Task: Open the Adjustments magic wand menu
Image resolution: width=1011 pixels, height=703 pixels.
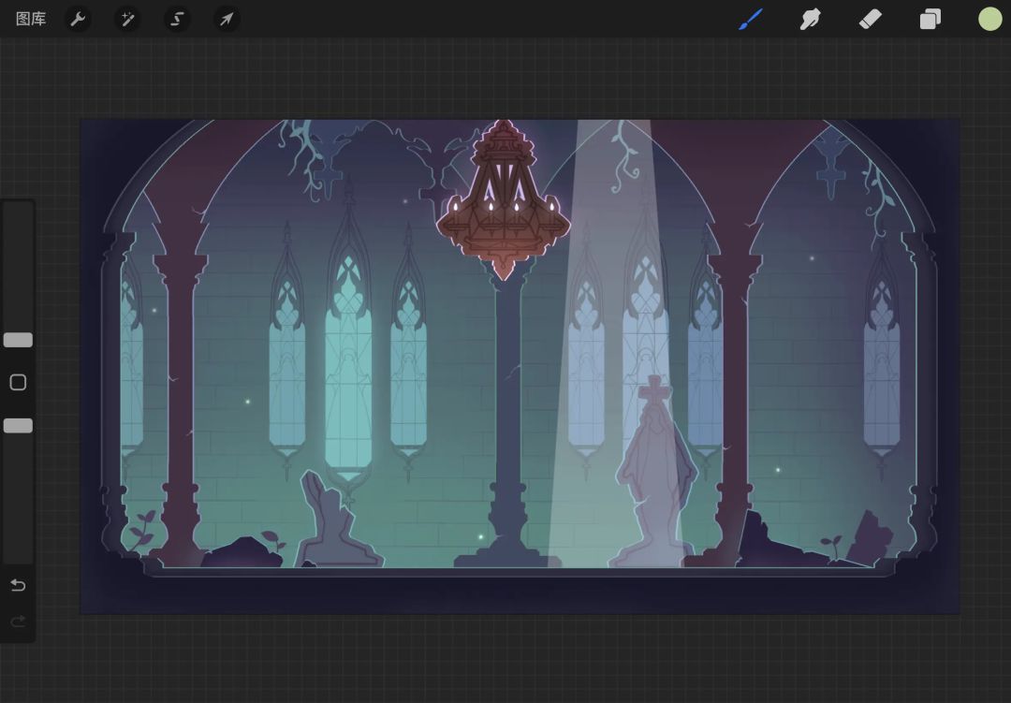Action: pos(127,20)
